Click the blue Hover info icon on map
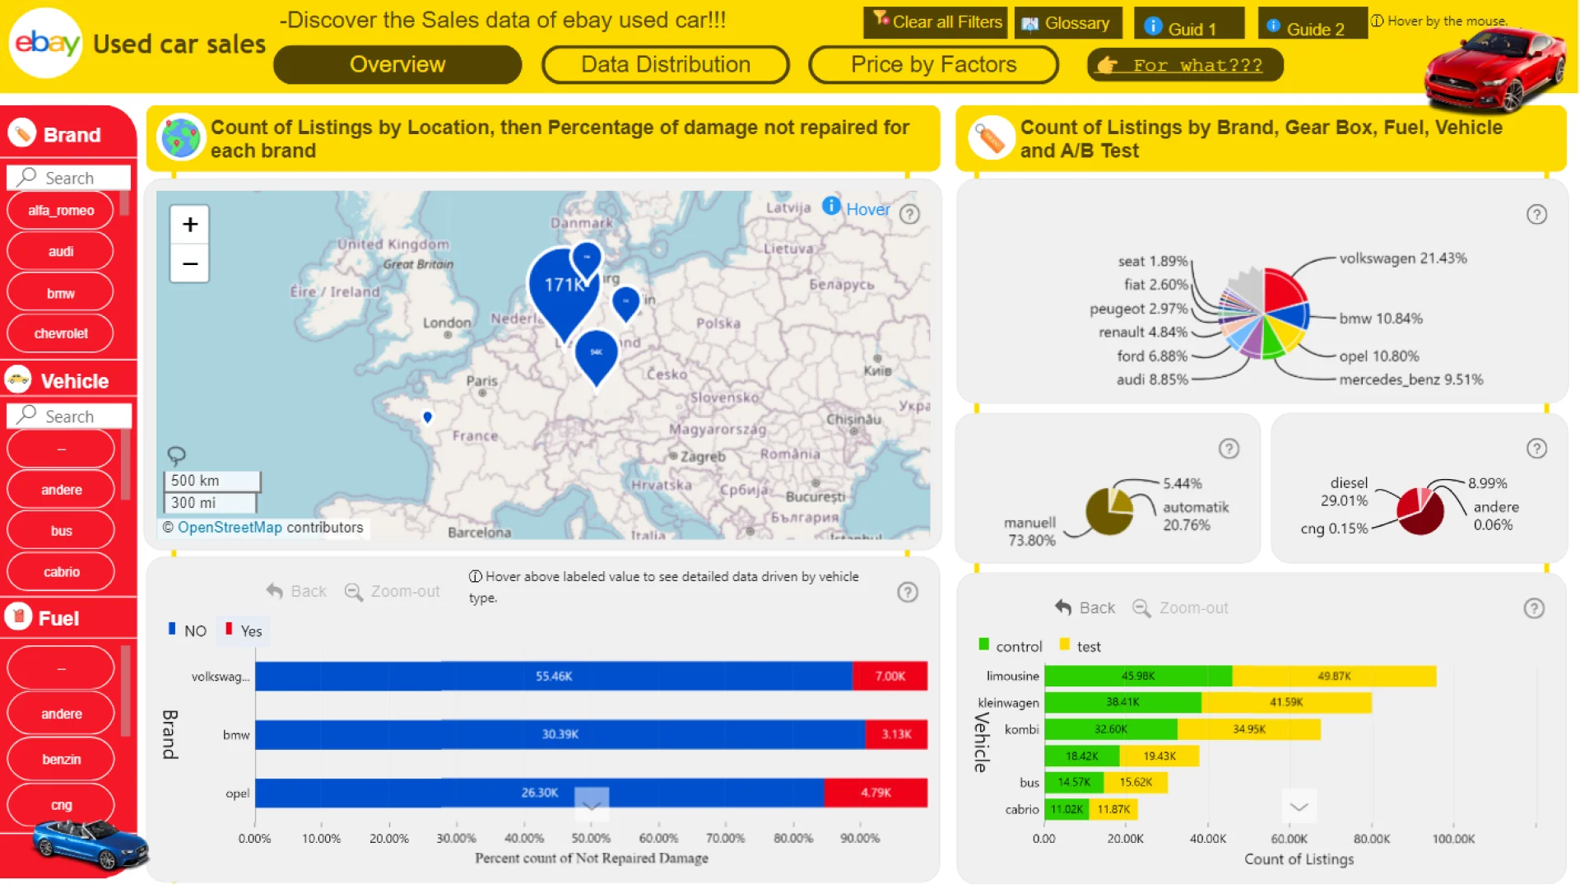The image size is (1580, 889). pos(831,206)
